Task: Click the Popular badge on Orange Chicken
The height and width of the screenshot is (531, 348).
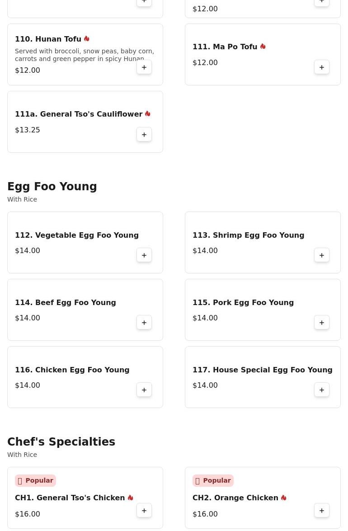Action: pos(213,480)
